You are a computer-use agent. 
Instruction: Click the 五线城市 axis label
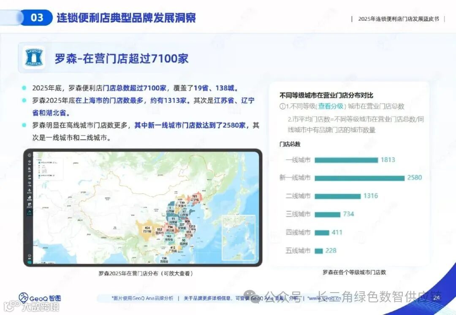point(298,251)
